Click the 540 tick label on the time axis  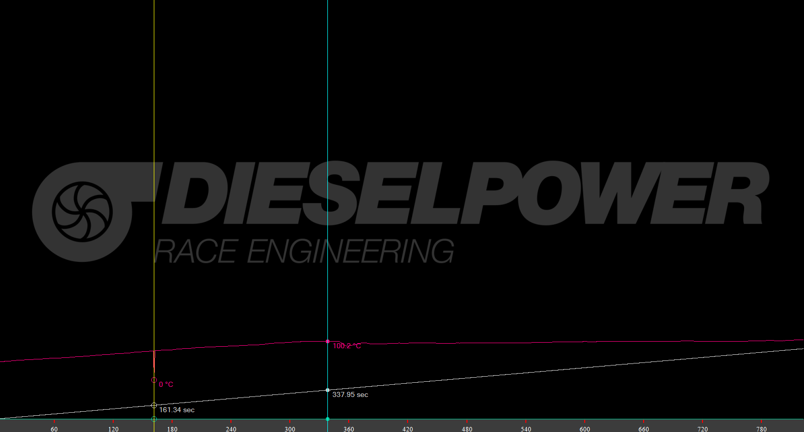tap(526, 429)
